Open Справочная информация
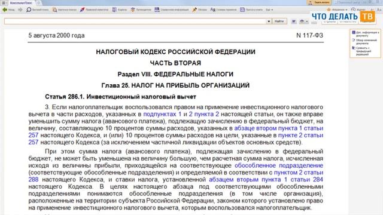This screenshot has width=383, height=215. point(172,10)
